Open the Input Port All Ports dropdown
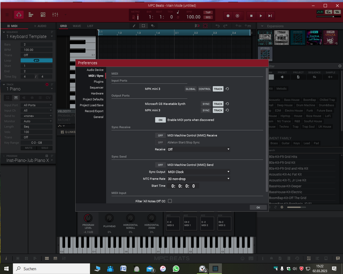The width and height of the screenshot is (343, 274). coord(37,105)
